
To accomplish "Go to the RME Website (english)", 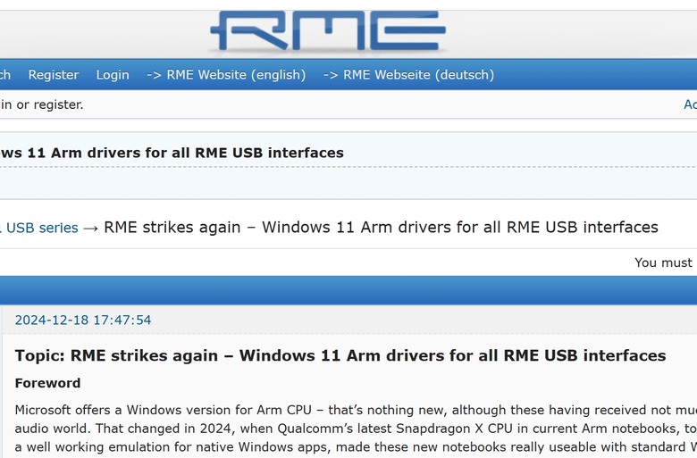I will click(x=226, y=75).
